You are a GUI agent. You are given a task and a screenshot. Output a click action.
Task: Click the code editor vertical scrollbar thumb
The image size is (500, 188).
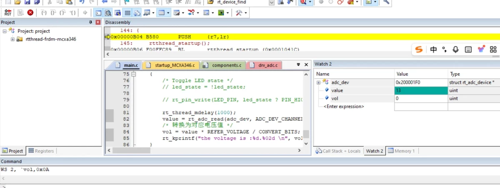306,134
